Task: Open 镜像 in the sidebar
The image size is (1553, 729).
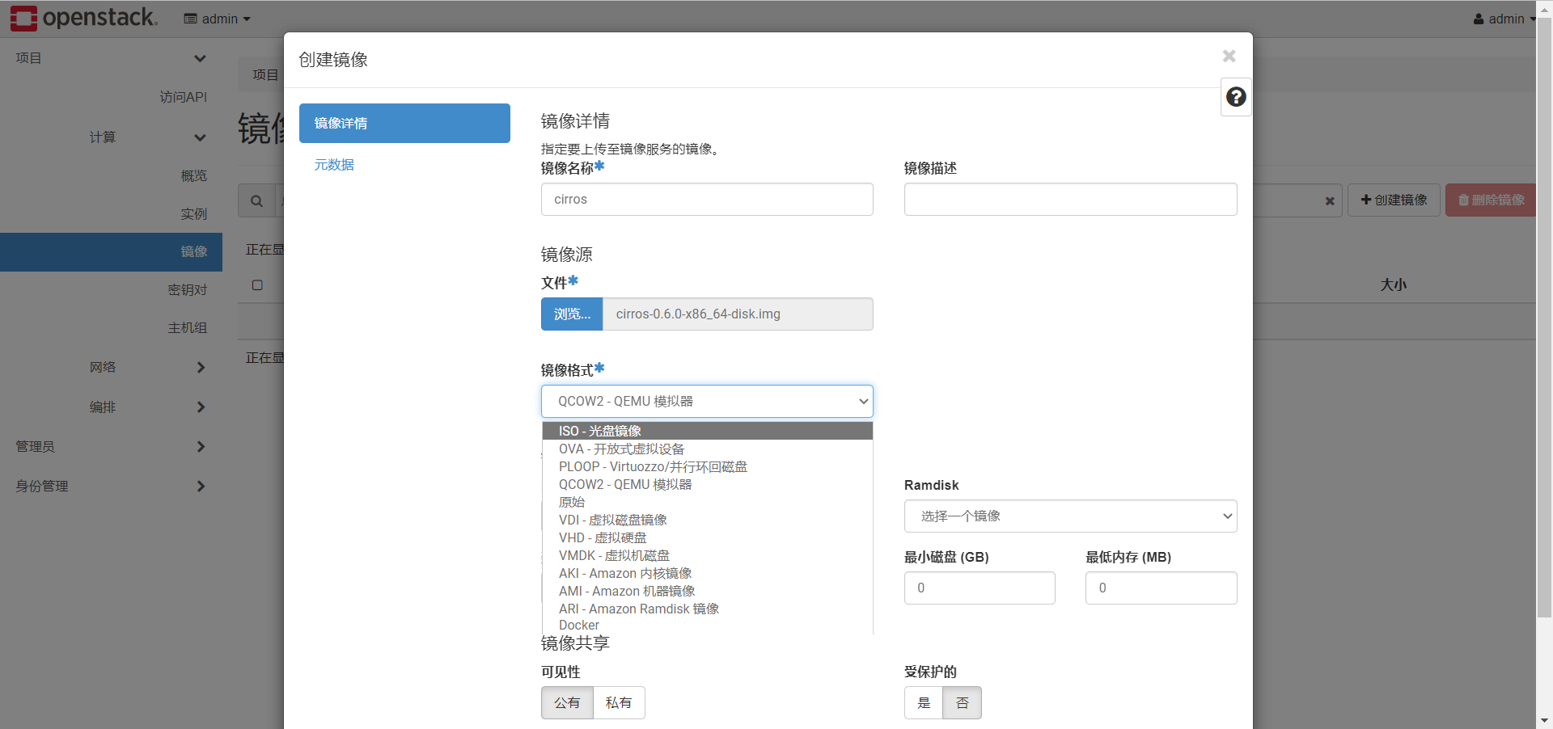Action: tap(111, 252)
